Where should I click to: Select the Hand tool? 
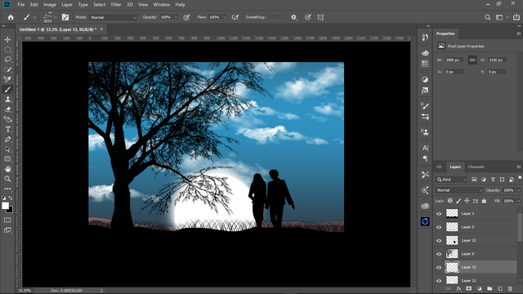tap(7, 169)
